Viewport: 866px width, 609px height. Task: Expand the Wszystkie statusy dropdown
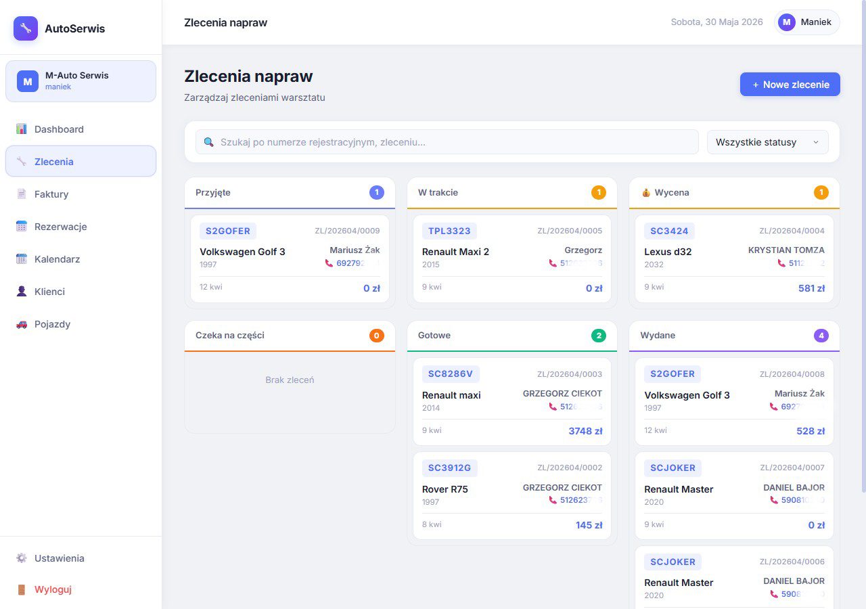768,142
